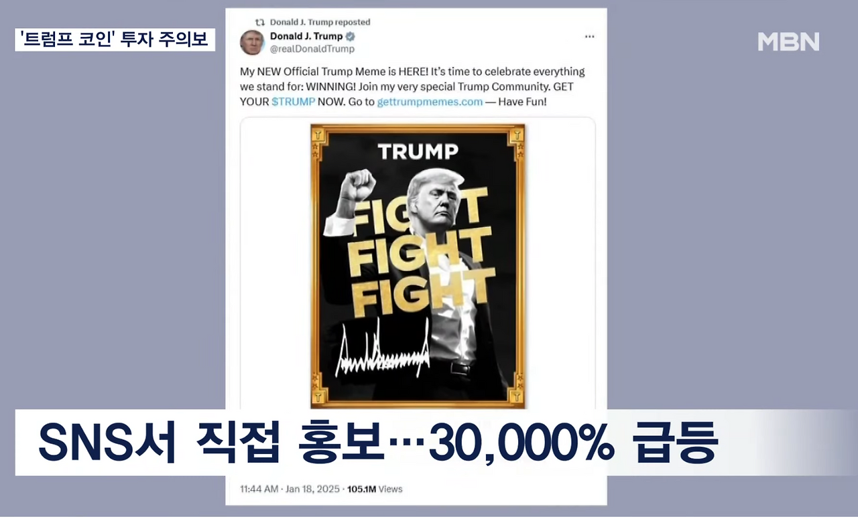Click the Jan 18, 2025 date
Viewport: 858px width, 529px height.
(x=314, y=489)
